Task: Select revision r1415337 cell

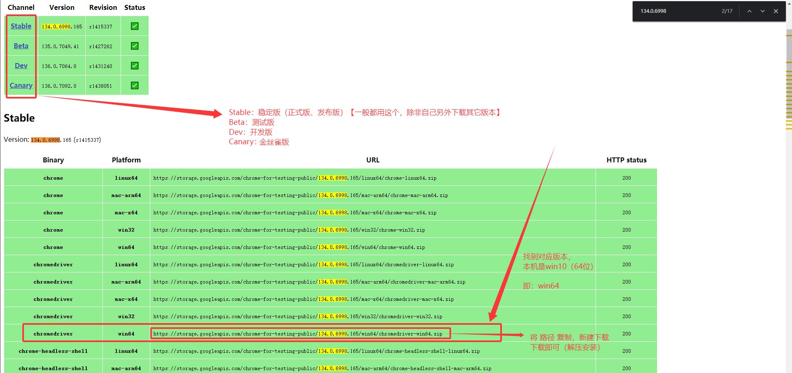Action: pyautogui.click(x=103, y=26)
